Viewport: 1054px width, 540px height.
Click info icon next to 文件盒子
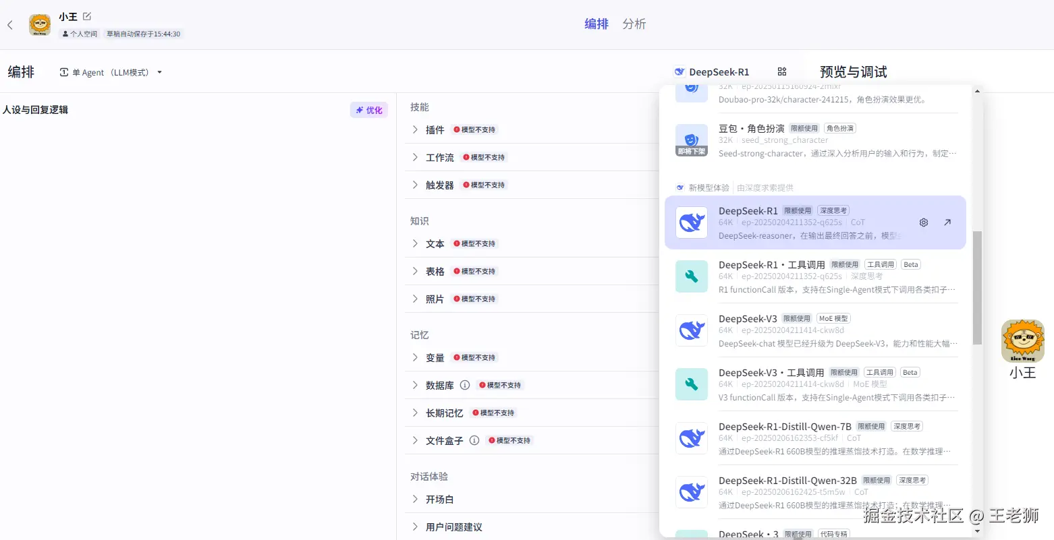pyautogui.click(x=474, y=440)
